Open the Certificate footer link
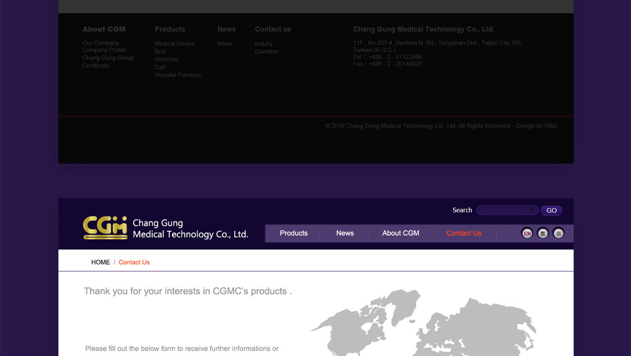 tap(96, 66)
